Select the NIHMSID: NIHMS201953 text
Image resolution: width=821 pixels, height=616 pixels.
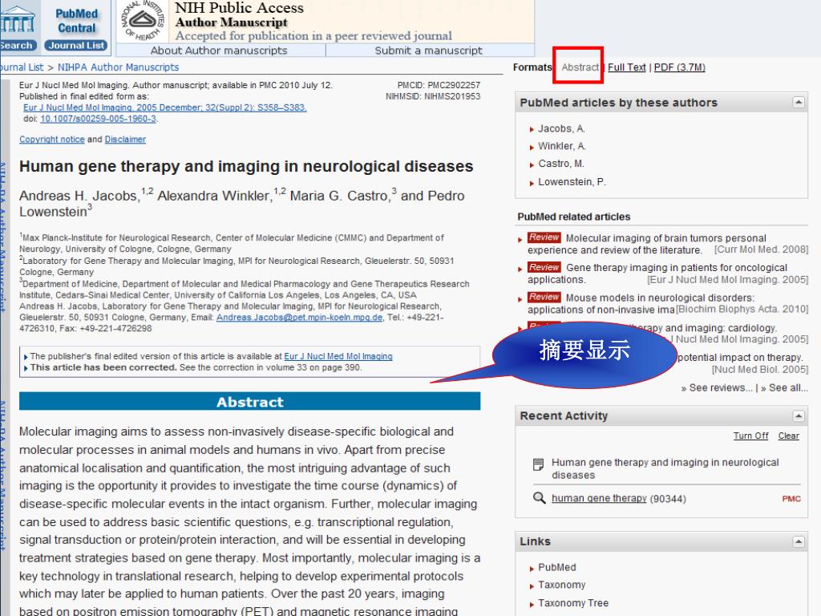click(x=432, y=96)
